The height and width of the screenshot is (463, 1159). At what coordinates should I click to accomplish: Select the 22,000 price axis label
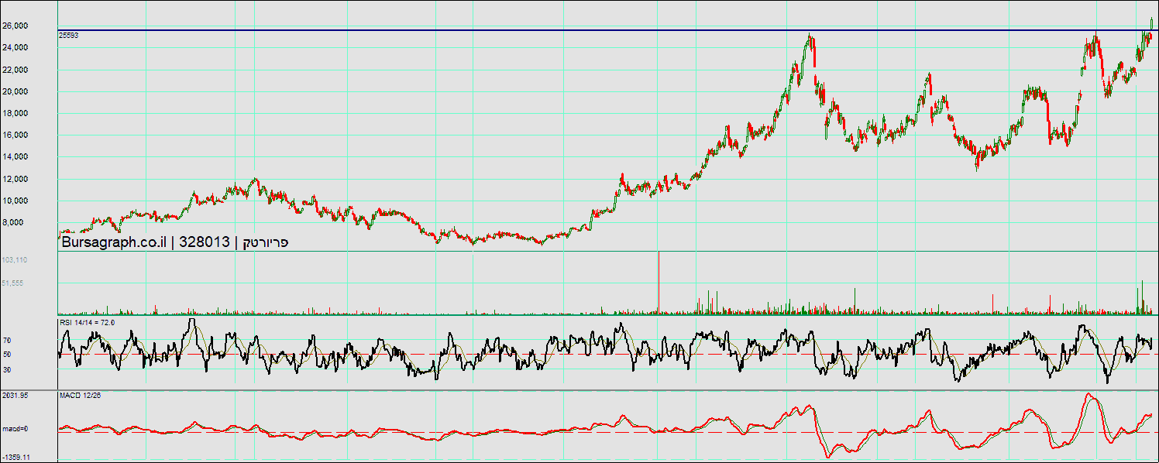(15, 70)
